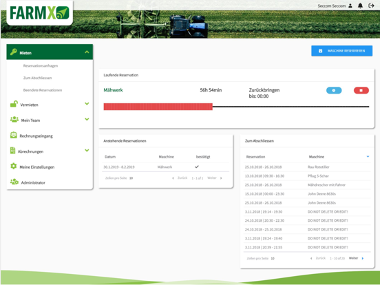Click the key icon next to Mieten
Image resolution: width=380 pixels, height=285 pixels.
pos(14,52)
